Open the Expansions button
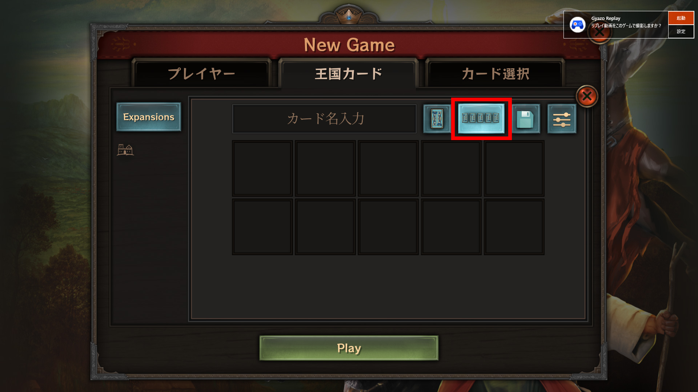The width and height of the screenshot is (698, 392). (x=149, y=117)
